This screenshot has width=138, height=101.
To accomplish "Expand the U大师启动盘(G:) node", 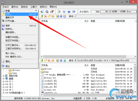I will 3,93.
